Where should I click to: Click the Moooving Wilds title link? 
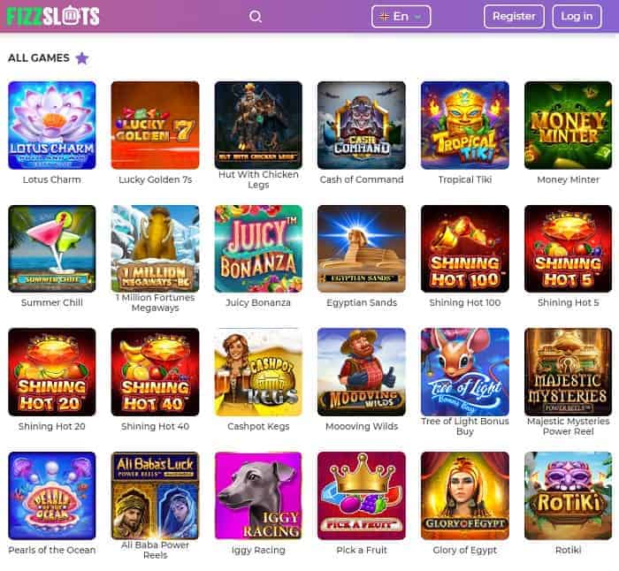pyautogui.click(x=362, y=426)
